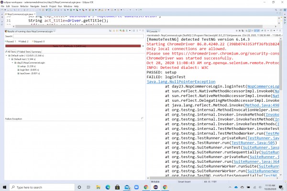Viewport: 287px width, 191px height.
Task: Open the Run configurations dropdown arrow
Action: (74, 10)
